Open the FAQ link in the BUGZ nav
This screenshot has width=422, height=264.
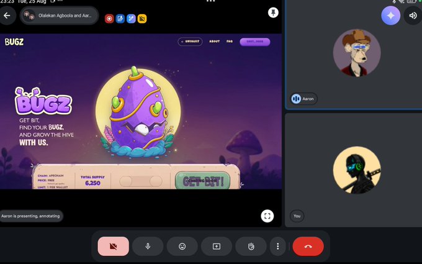pos(230,42)
